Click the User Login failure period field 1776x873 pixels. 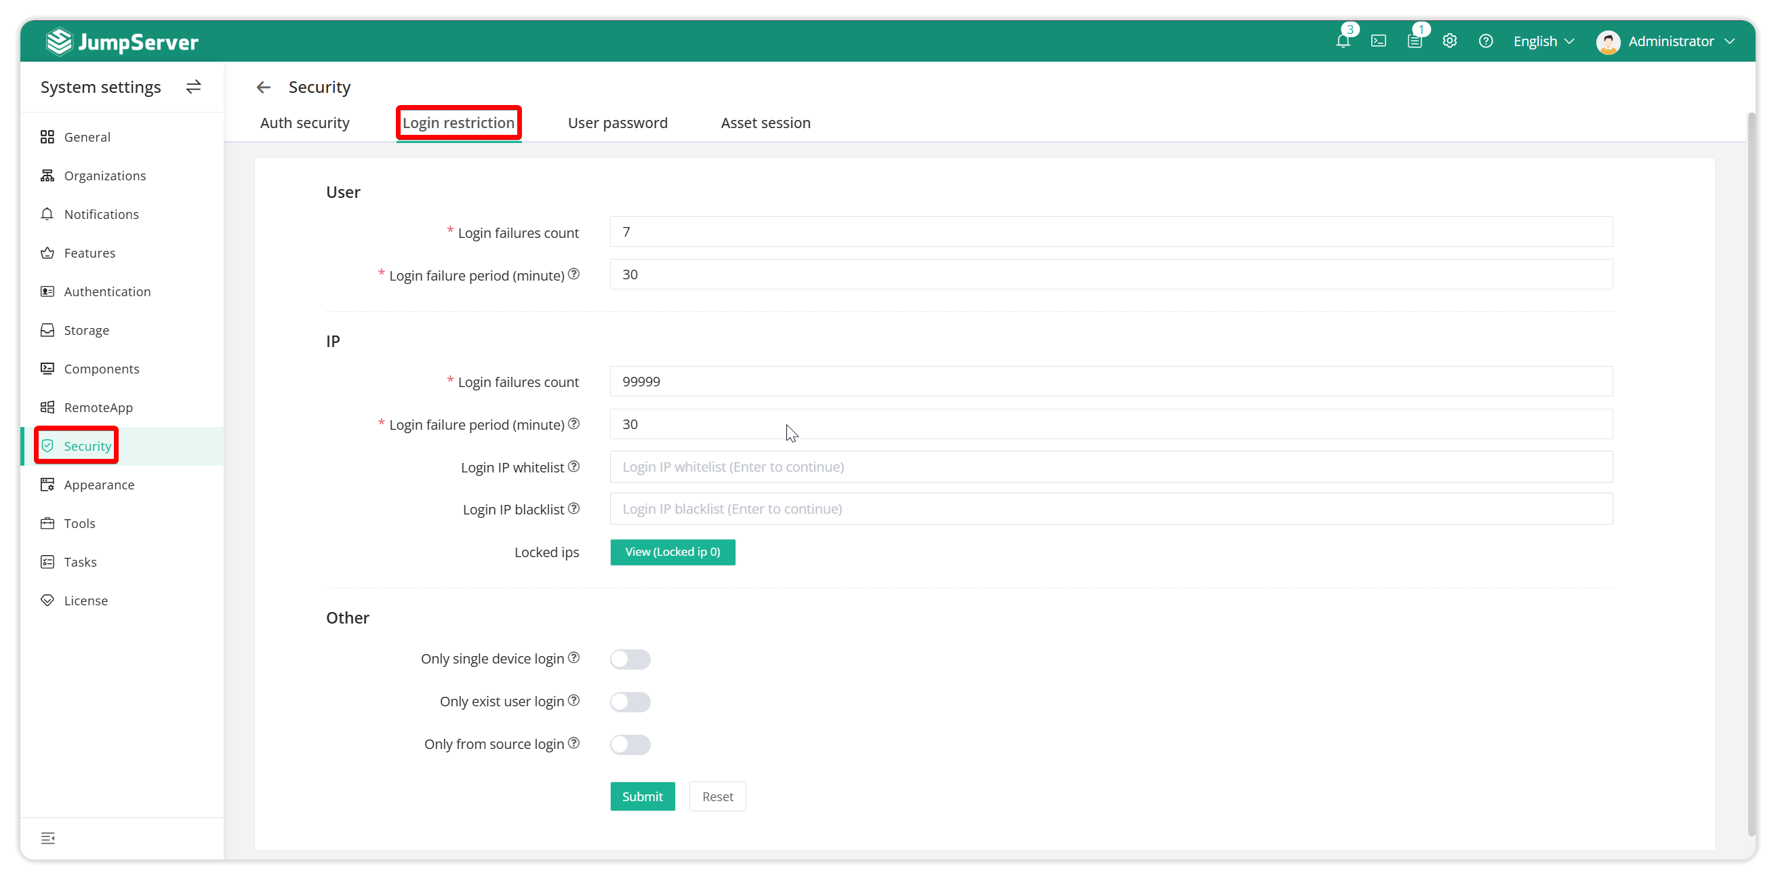pos(1111,274)
